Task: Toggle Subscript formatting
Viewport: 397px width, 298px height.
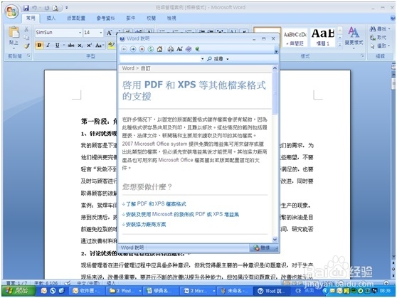Action: tap(80, 46)
